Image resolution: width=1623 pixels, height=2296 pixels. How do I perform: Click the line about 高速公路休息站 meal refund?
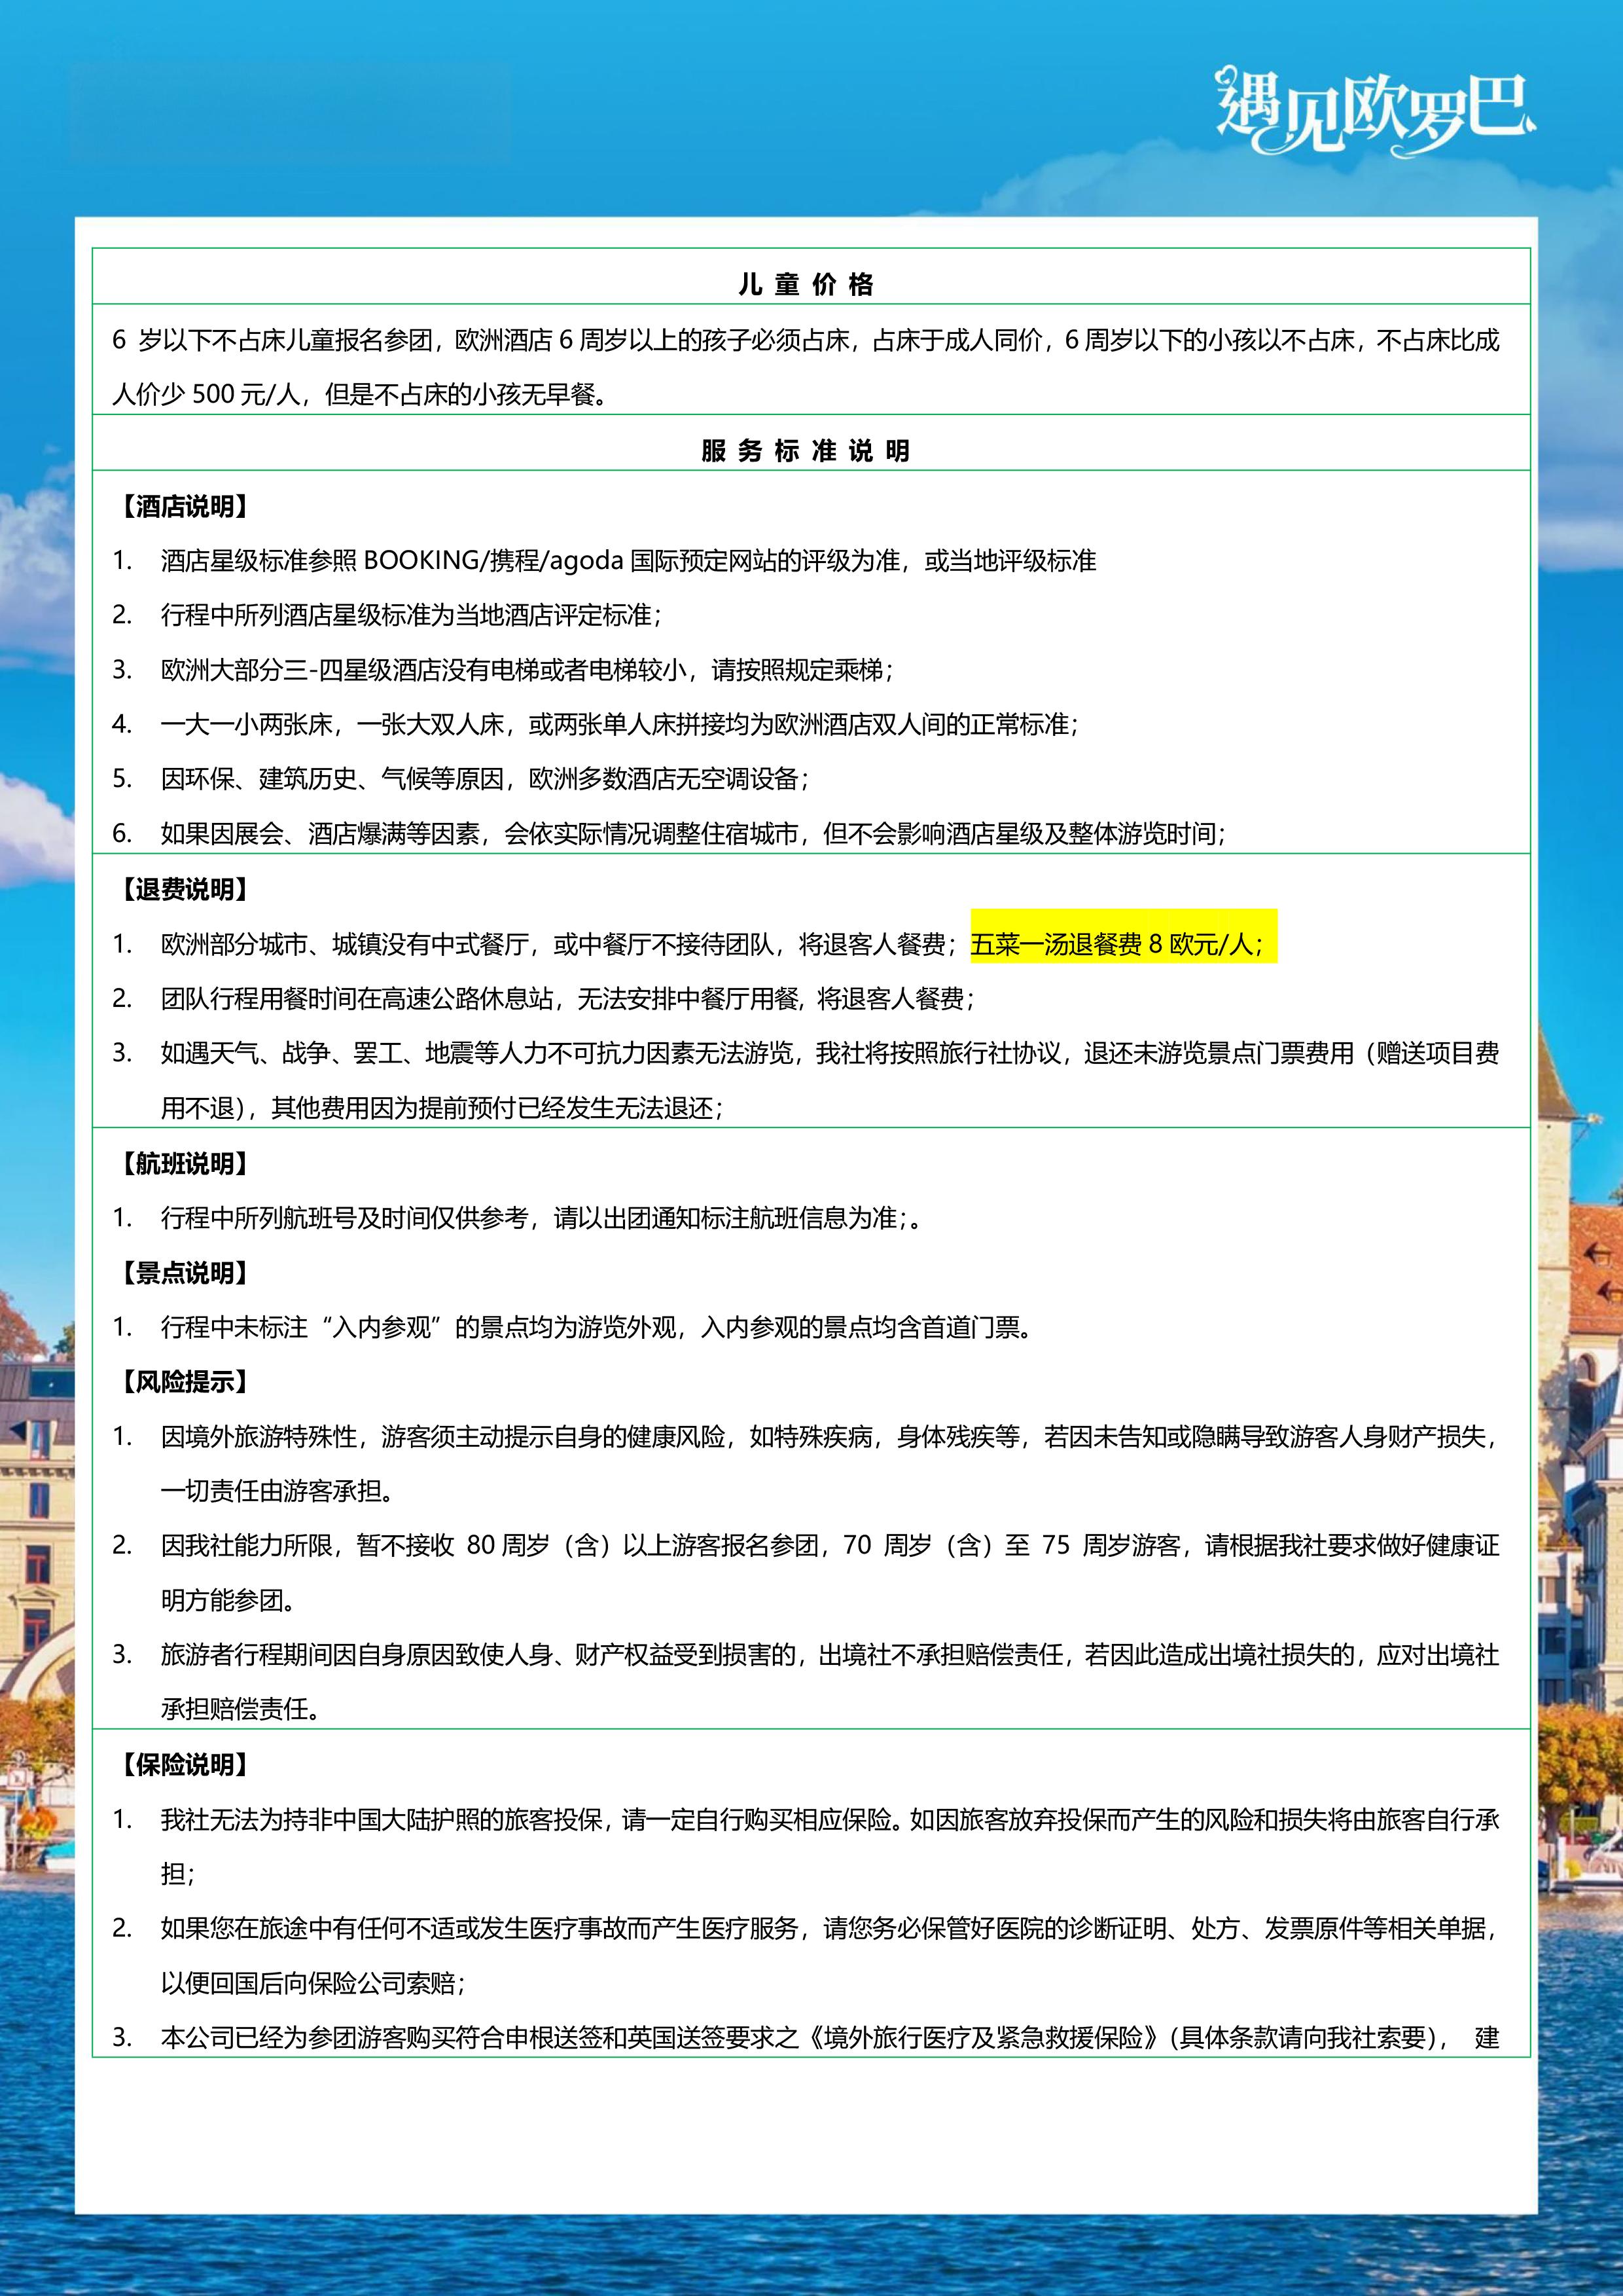pyautogui.click(x=567, y=999)
